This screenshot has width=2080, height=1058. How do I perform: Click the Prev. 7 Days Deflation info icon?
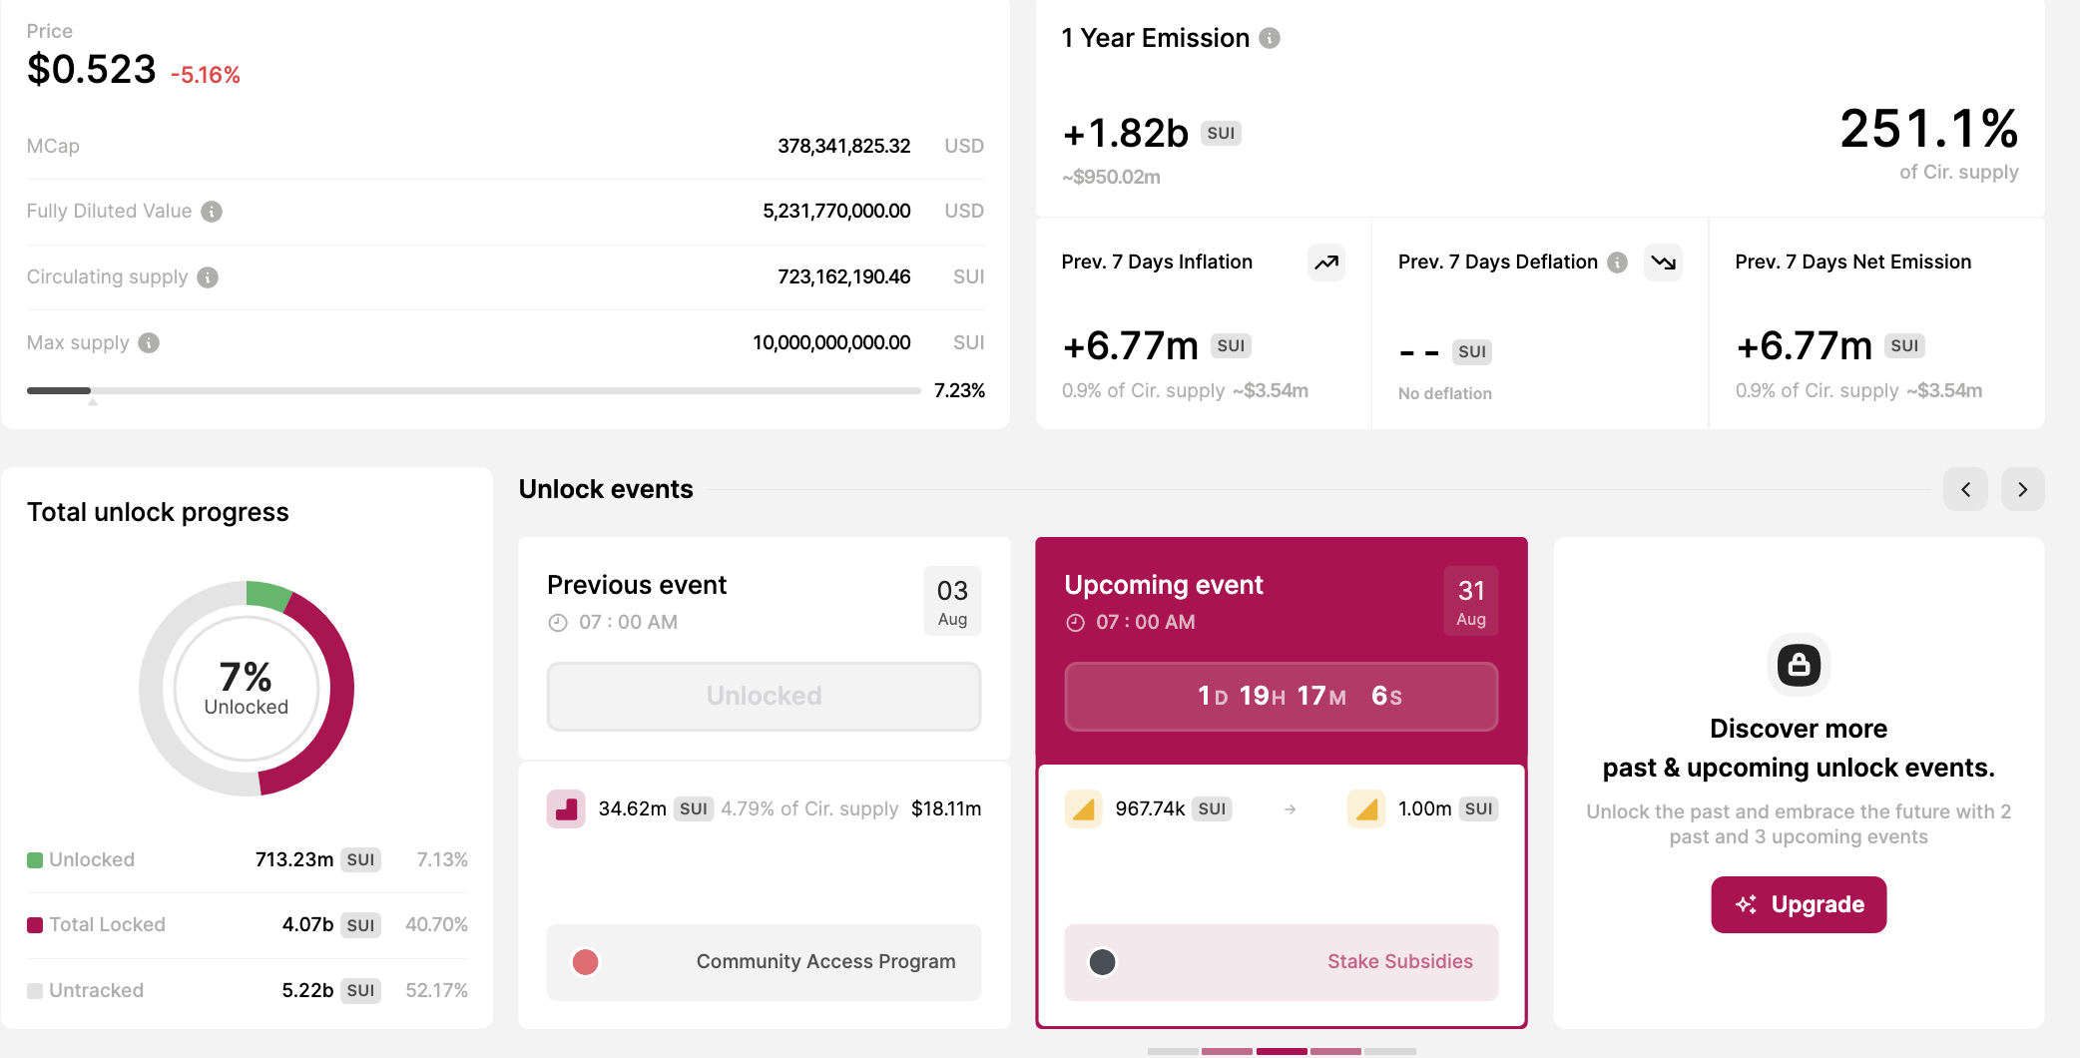[1618, 263]
